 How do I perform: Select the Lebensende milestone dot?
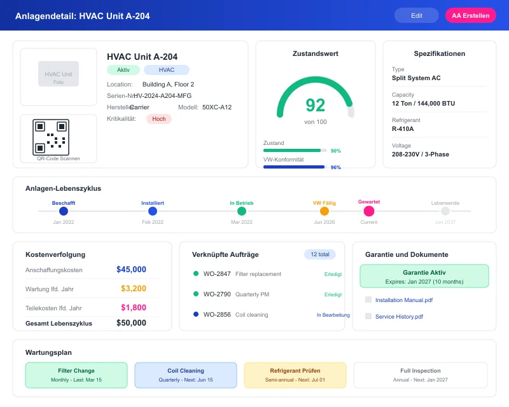pos(445,210)
